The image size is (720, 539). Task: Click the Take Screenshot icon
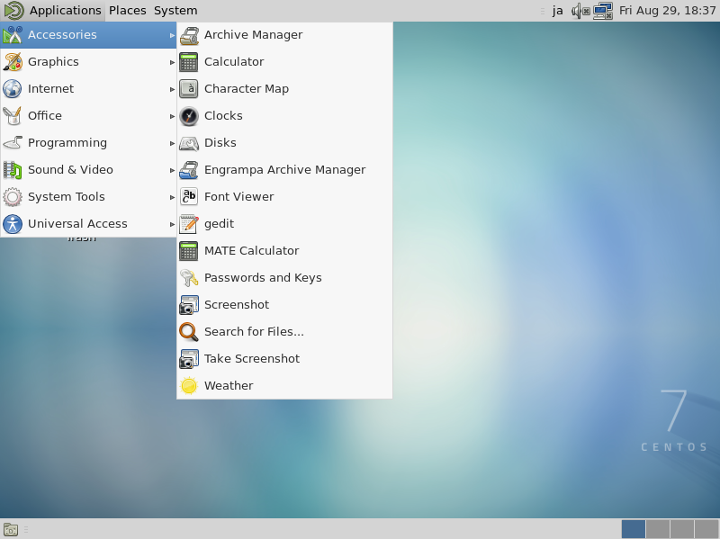tap(189, 359)
